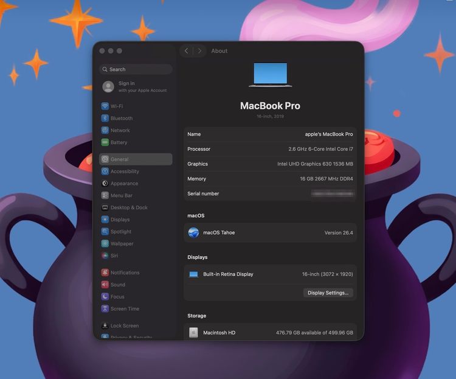The width and height of the screenshot is (456, 379).
Task: Click the About window title
Action: coord(219,51)
